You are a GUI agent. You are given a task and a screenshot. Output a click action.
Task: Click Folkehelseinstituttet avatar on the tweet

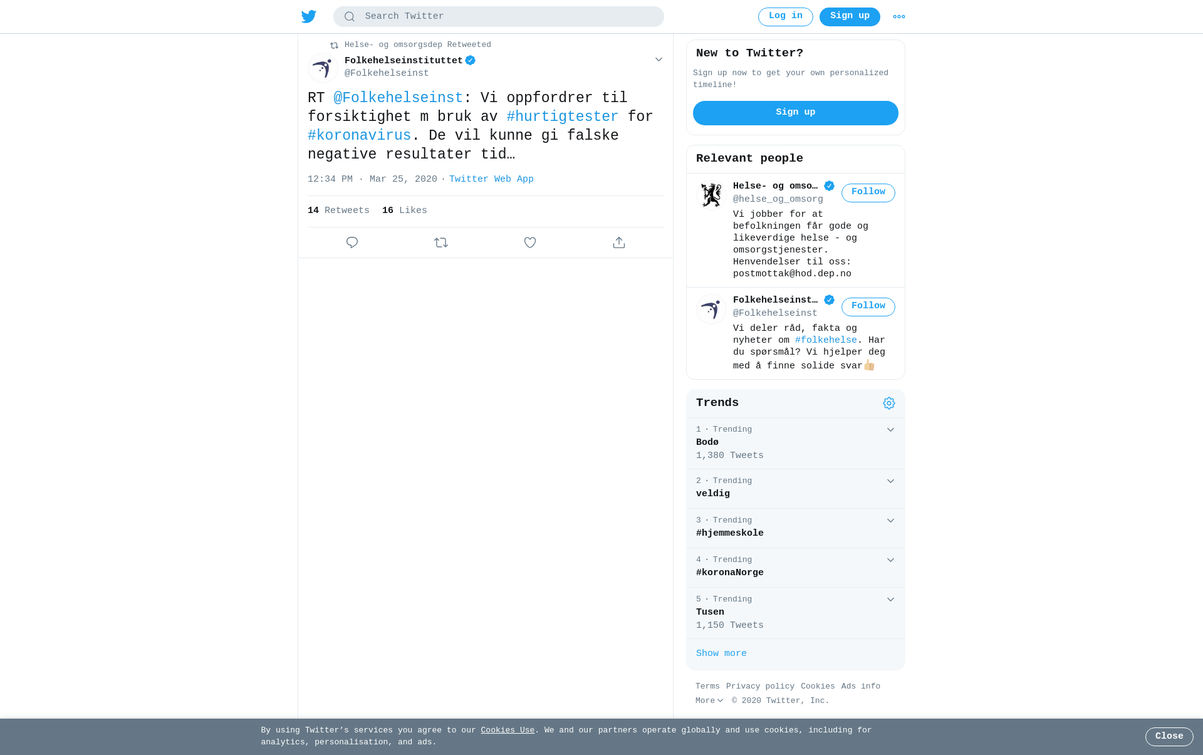coord(323,68)
